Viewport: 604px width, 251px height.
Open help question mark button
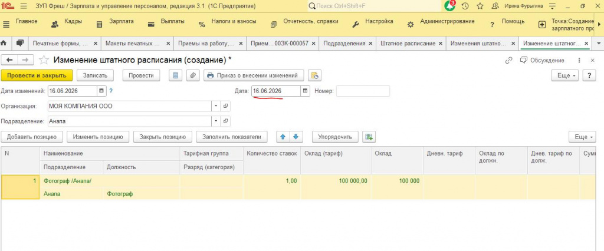(589, 75)
